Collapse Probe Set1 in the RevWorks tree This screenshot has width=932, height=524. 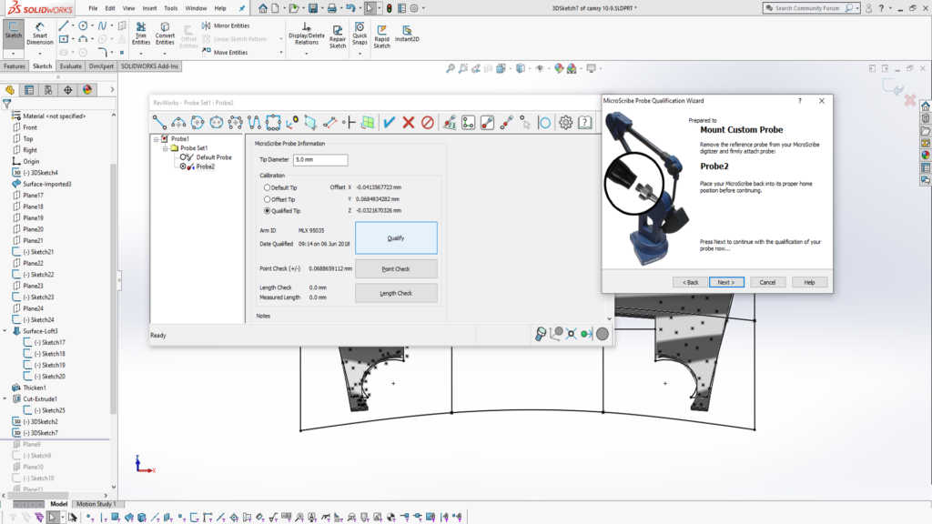165,148
